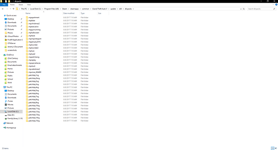Go back with the Back arrow
Screen dimensions: 278x150
point(3,9)
